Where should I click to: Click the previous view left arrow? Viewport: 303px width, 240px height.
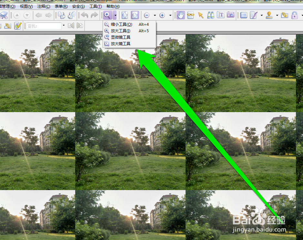[x=39, y=15]
